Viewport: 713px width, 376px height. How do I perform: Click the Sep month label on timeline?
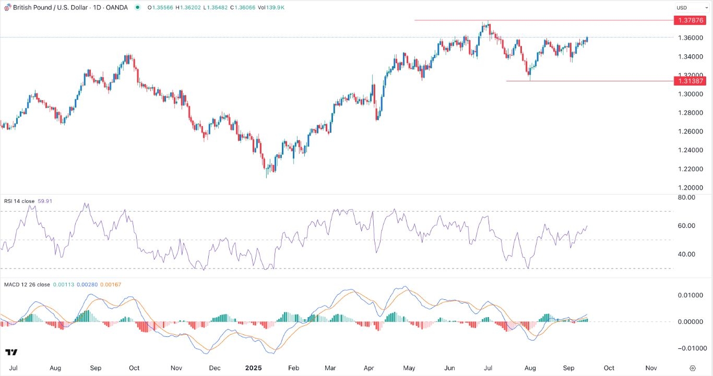click(569, 368)
